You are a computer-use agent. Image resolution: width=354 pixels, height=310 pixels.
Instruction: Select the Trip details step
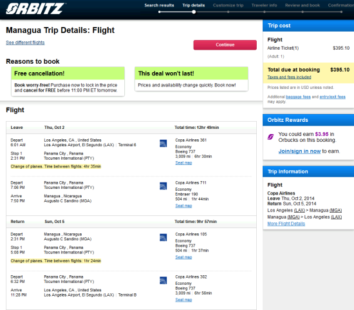[x=194, y=5]
